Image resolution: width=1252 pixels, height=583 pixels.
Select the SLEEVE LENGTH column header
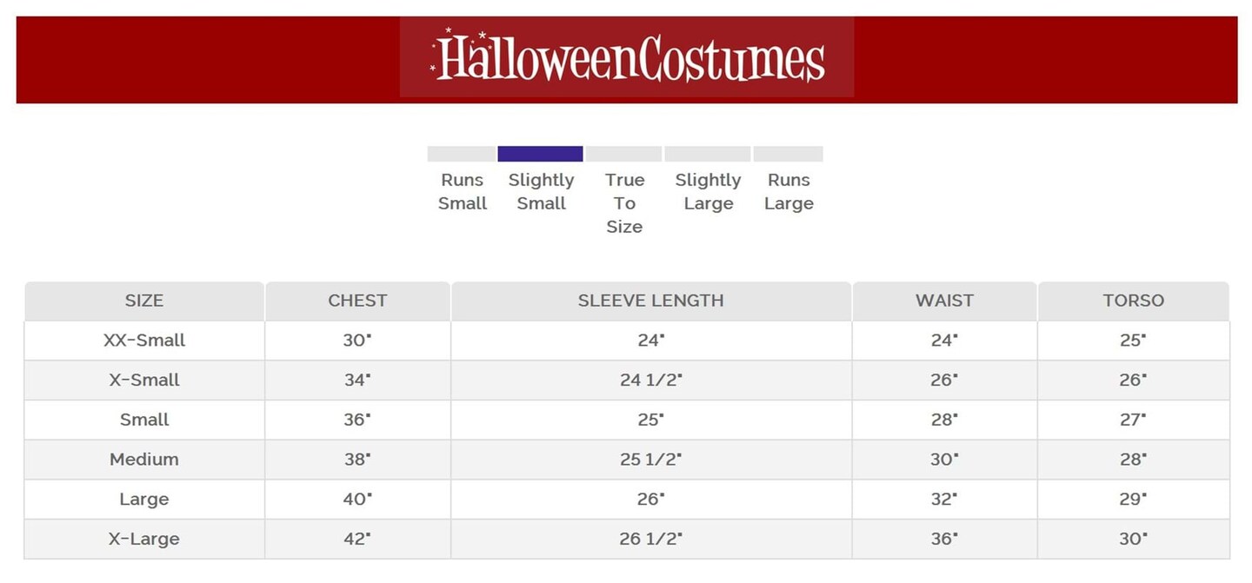click(650, 301)
